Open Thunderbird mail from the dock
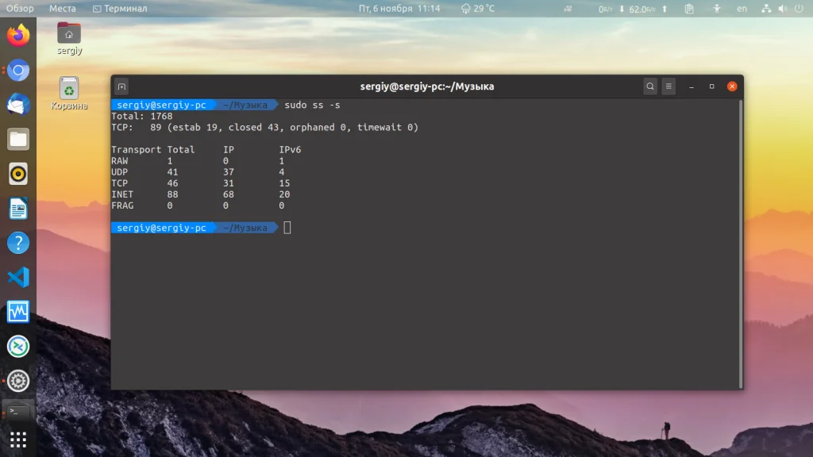Viewport: 813px width, 457px height. tap(18, 105)
